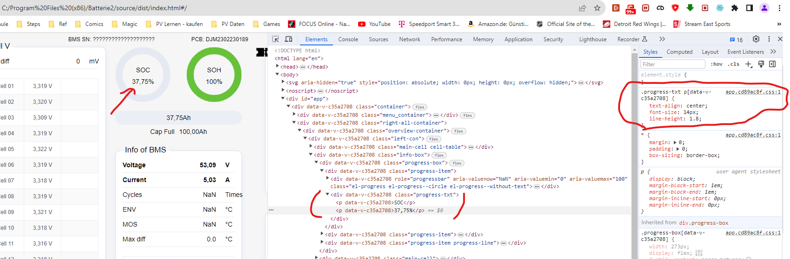Click the new style rule plus icon
Image resolution: width=790 pixels, height=259 pixels.
point(749,64)
